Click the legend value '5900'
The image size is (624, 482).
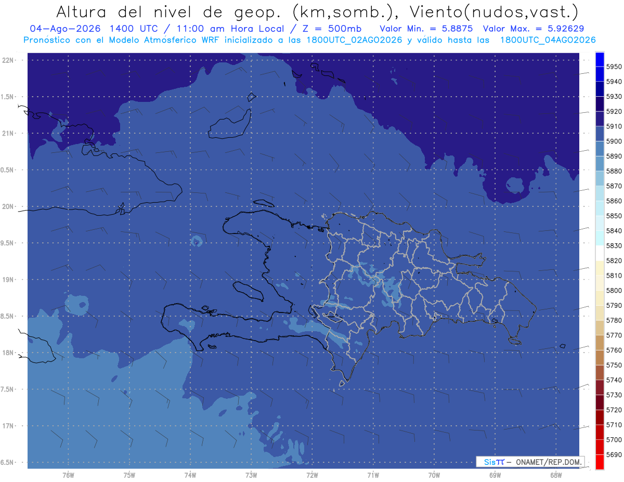614,141
